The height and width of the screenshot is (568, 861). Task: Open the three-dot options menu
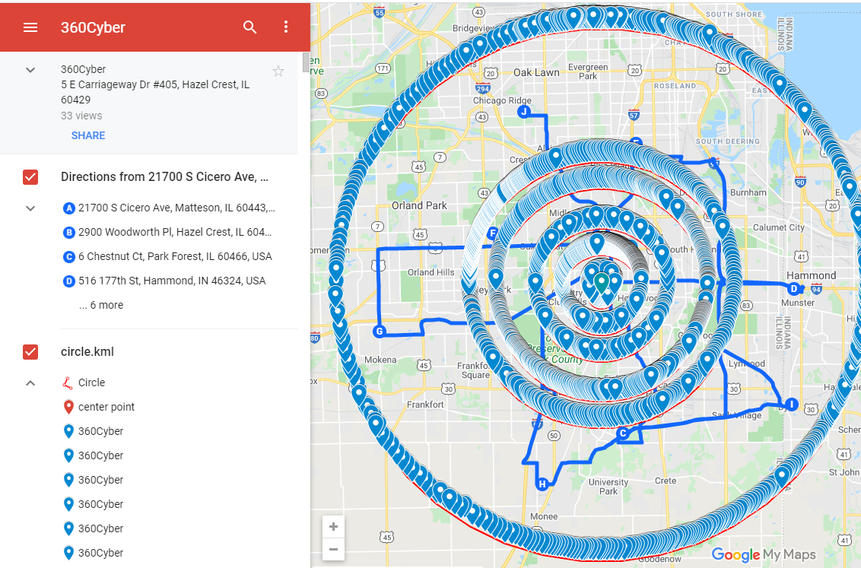285,27
